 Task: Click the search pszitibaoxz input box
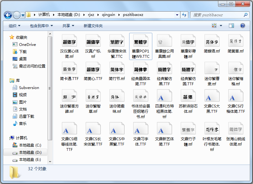pos(216,15)
